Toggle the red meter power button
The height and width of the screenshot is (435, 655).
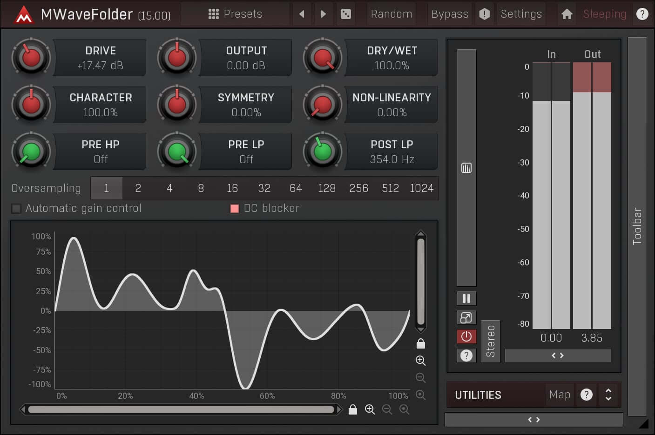point(466,336)
